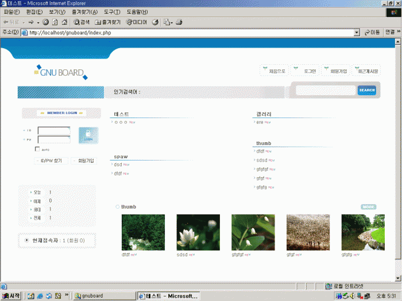Open the white lotus thumbnail sdsd
Screen dimensions: 402x301
[198, 232]
